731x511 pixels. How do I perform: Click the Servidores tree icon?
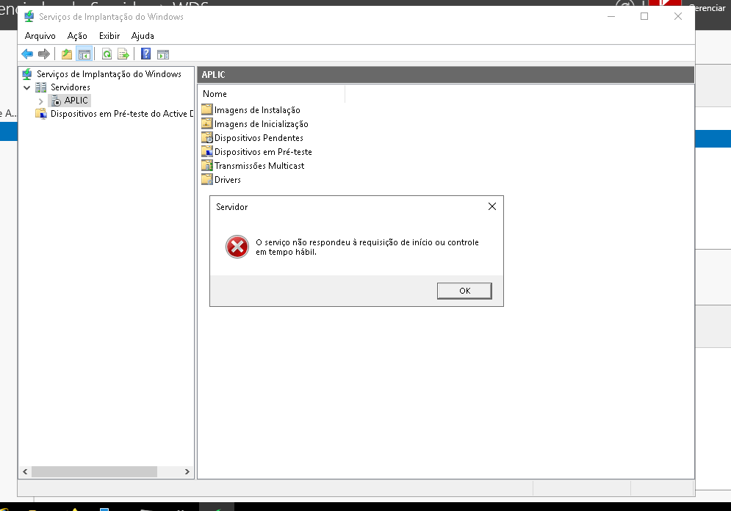(x=41, y=87)
